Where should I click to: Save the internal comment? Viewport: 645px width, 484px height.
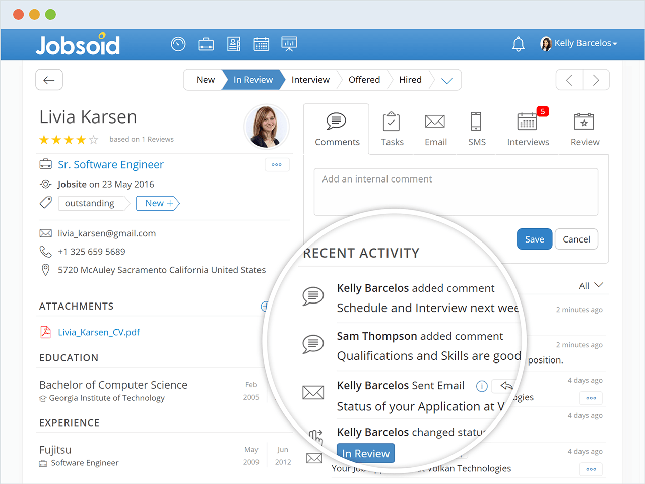click(x=535, y=239)
